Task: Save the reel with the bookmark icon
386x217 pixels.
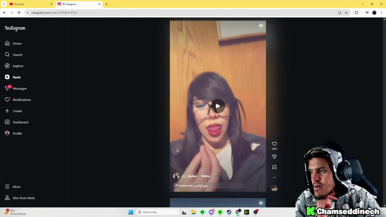Action: point(274,167)
